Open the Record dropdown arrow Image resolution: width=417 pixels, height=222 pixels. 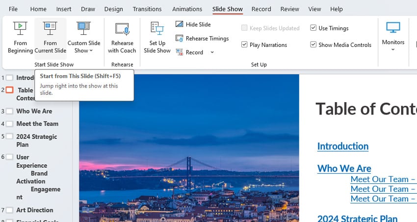click(x=212, y=52)
